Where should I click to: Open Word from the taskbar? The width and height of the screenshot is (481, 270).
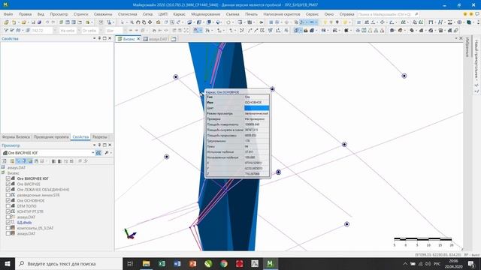coord(177,263)
